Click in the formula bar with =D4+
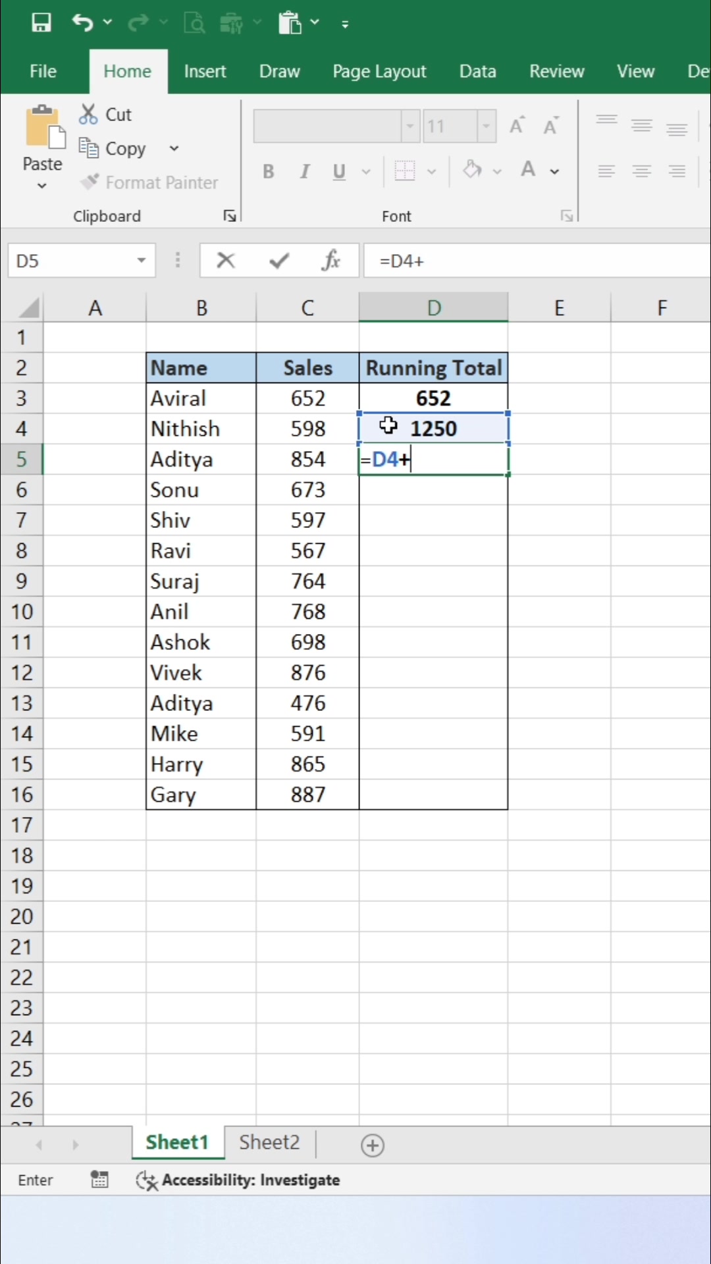Image resolution: width=711 pixels, height=1264 pixels. coord(537,261)
